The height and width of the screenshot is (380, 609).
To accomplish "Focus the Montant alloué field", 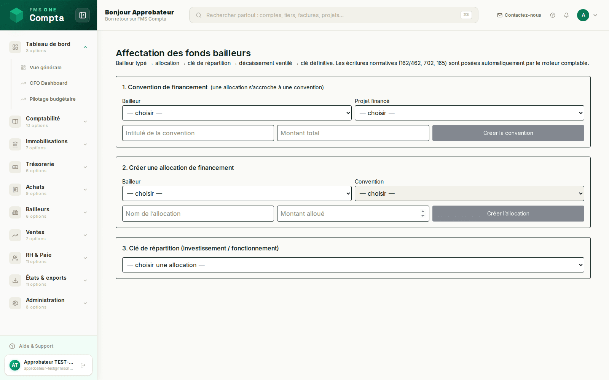I will (353, 214).
